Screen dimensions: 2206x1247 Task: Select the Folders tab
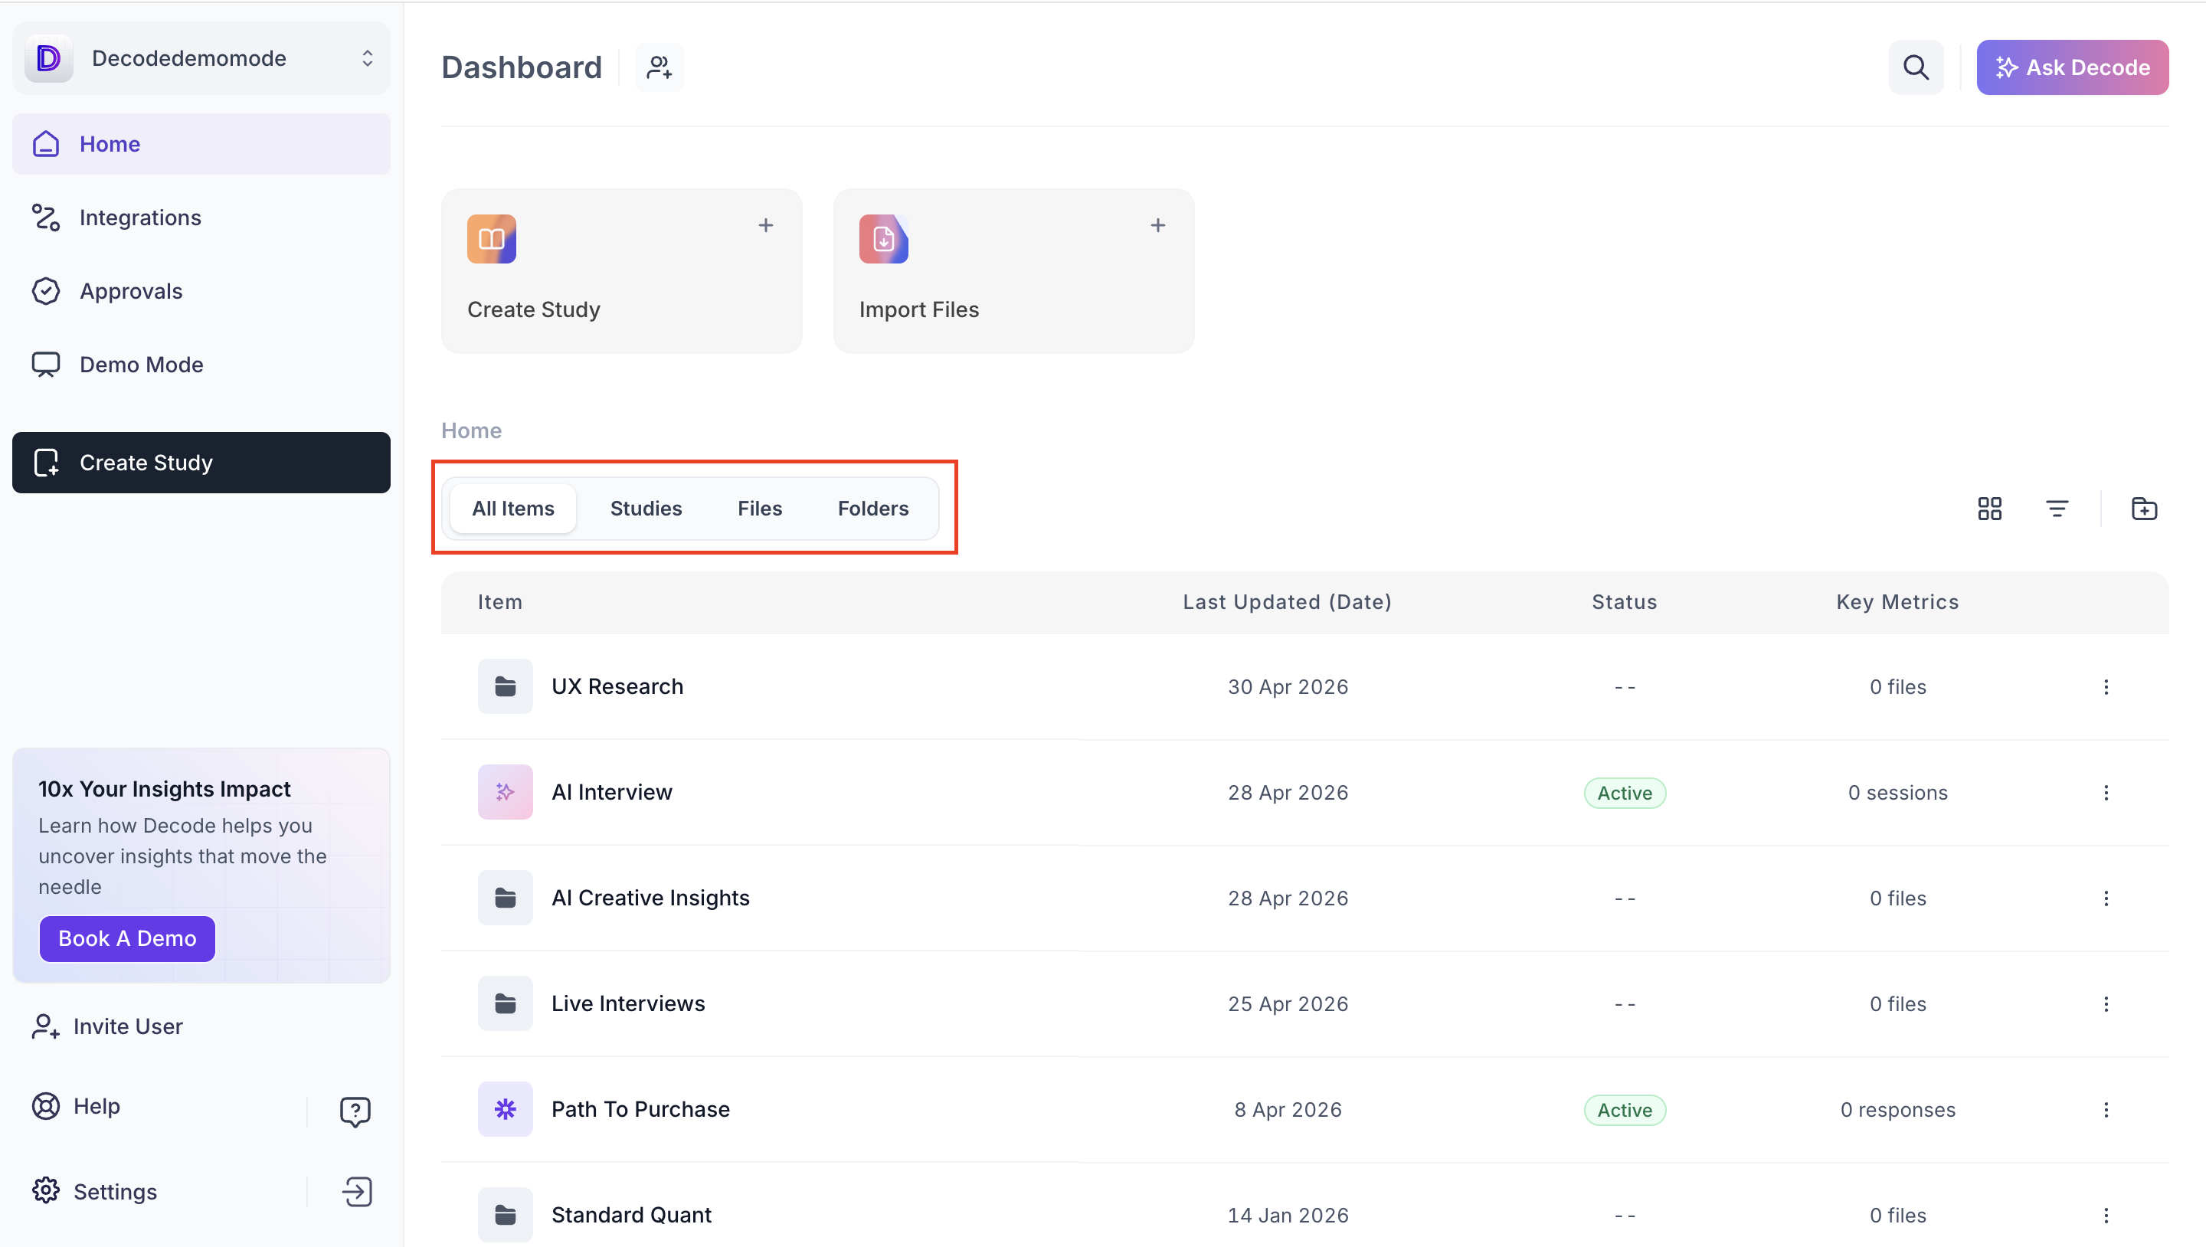click(872, 509)
